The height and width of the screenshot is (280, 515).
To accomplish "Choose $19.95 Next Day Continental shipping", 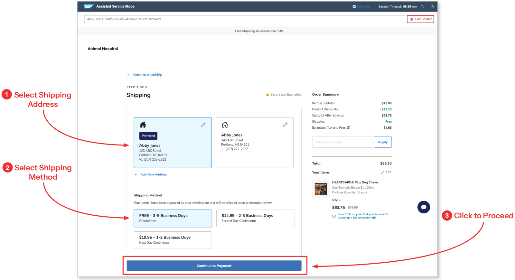I will point(173,240).
